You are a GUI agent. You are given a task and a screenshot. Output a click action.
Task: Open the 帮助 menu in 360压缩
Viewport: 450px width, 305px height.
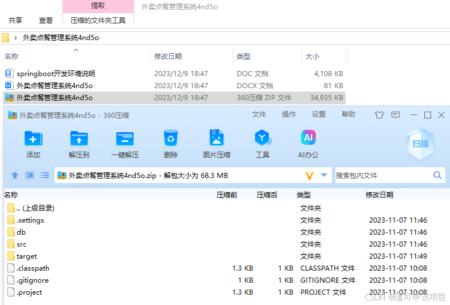click(349, 114)
